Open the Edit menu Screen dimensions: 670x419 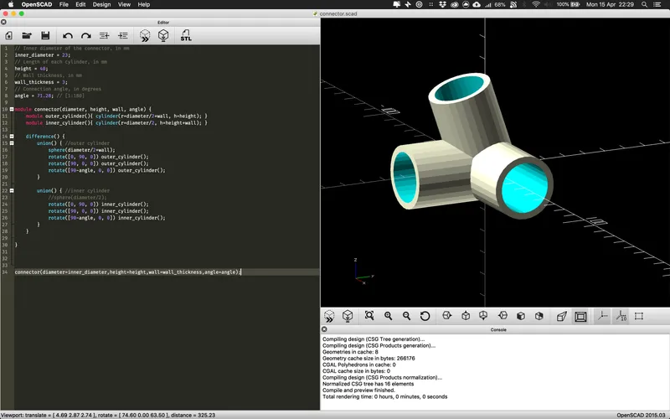[x=80, y=4]
